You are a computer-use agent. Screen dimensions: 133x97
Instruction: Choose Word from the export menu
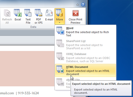click(85, 32)
